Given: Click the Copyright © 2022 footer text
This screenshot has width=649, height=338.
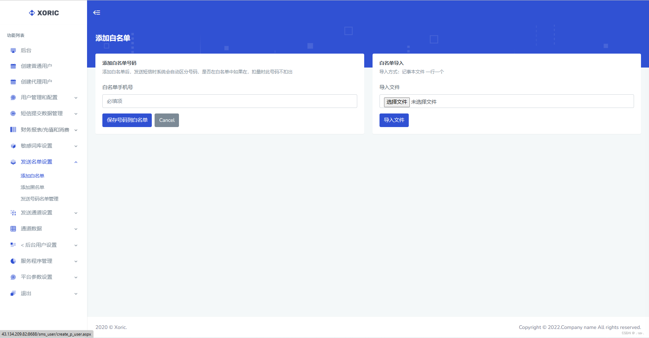Looking at the screenshot, I should (580, 327).
